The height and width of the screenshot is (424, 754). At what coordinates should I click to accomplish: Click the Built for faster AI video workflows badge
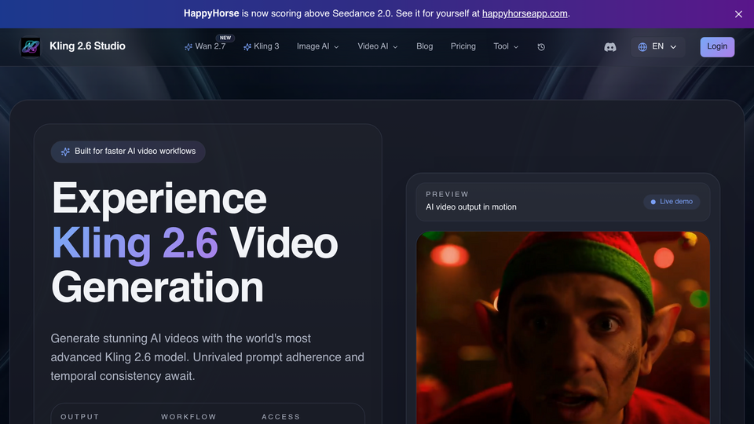click(x=128, y=152)
